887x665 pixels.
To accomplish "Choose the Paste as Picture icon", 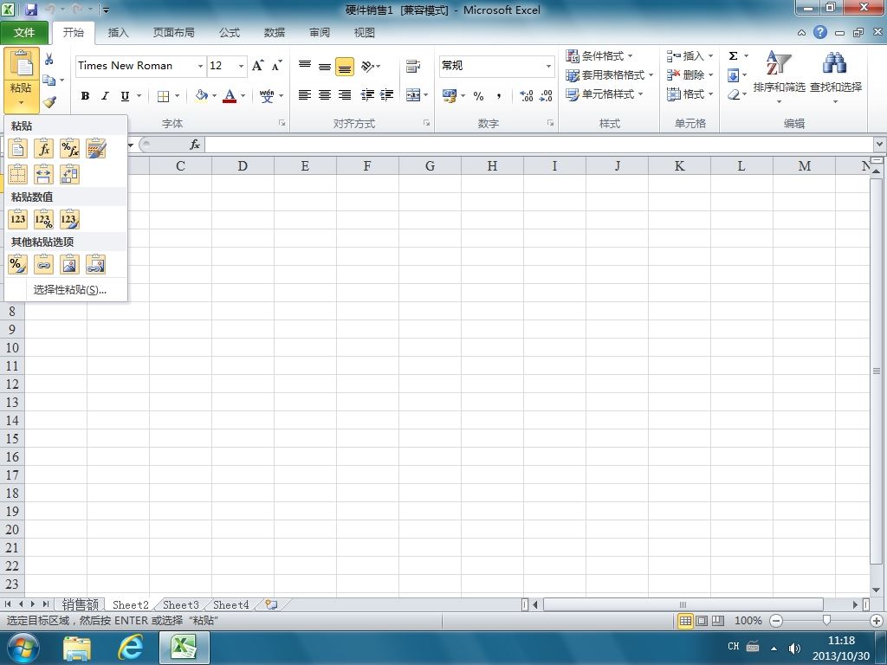I will tap(69, 264).
